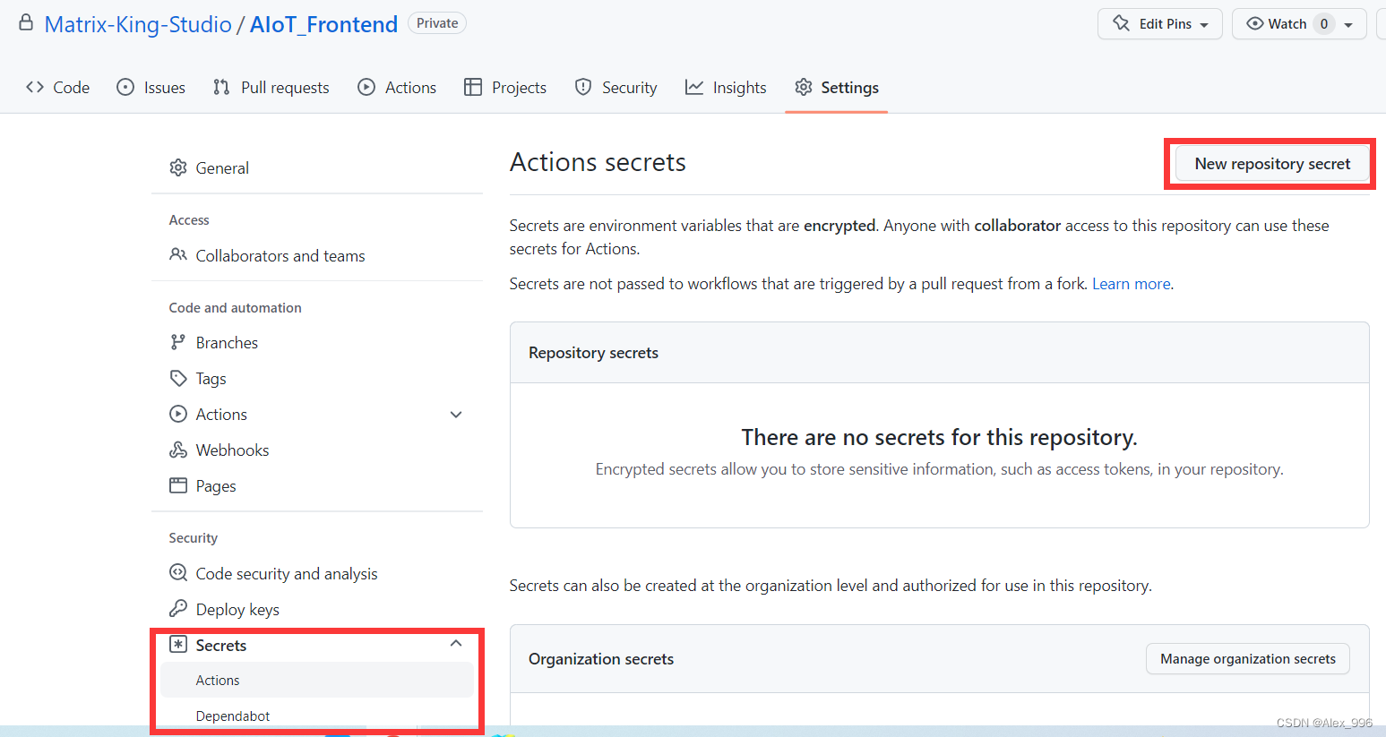
Task: Open the Watch dropdown arrow
Action: point(1348,24)
